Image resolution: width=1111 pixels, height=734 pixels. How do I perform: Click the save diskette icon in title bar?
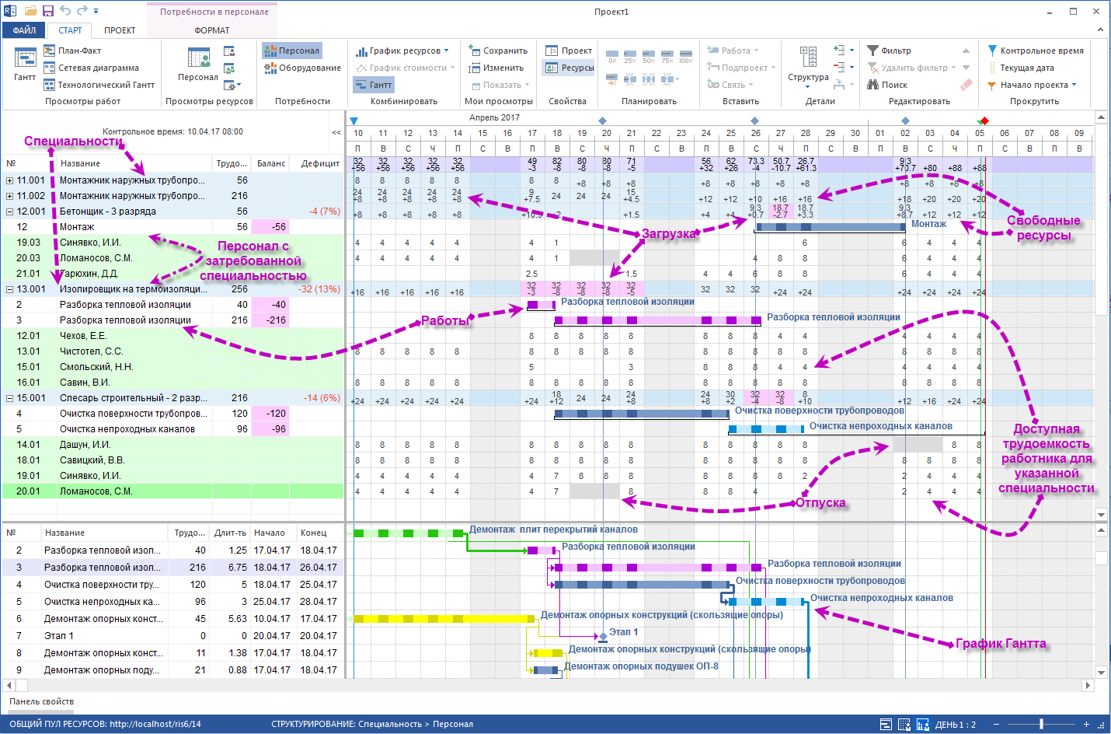[48, 11]
